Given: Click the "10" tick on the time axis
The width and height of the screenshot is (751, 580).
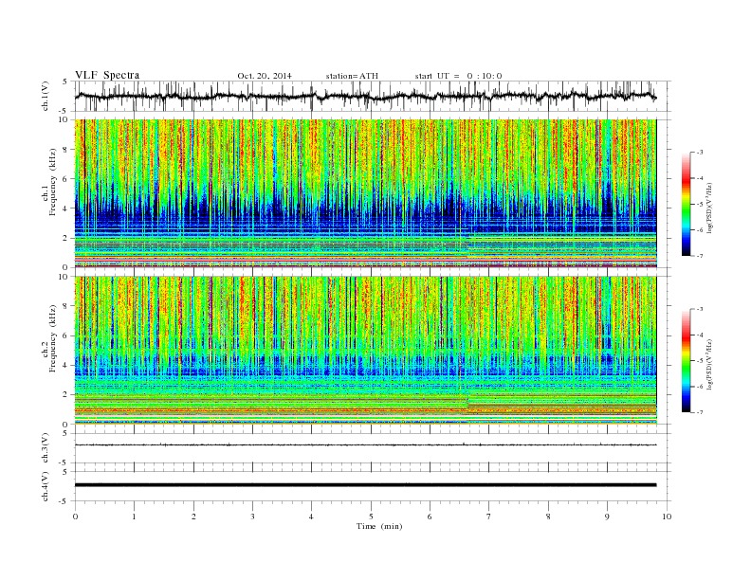Looking at the screenshot, I should point(667,517).
